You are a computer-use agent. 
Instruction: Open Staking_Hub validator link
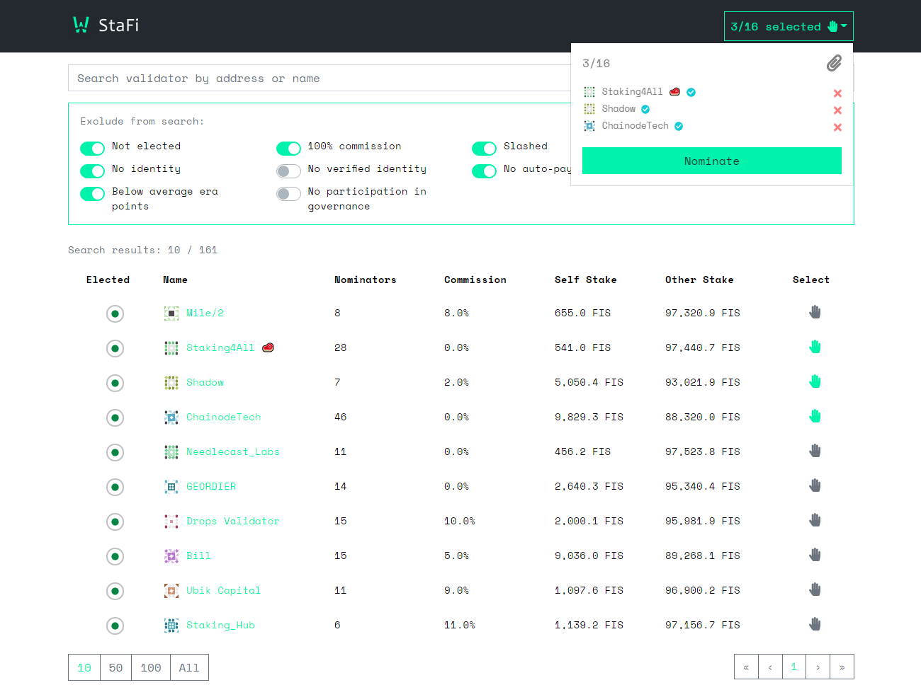point(220,625)
